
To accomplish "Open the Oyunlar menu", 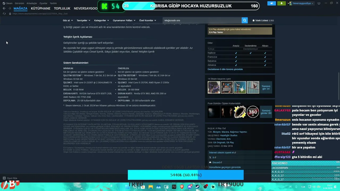I will point(44,3).
